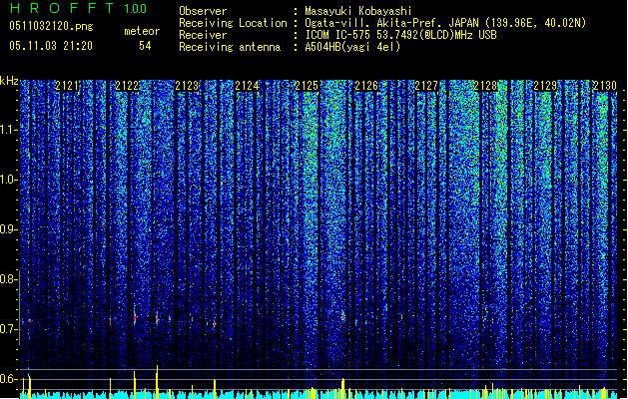Click the date stamp 05.11.03 21:20

[51, 46]
